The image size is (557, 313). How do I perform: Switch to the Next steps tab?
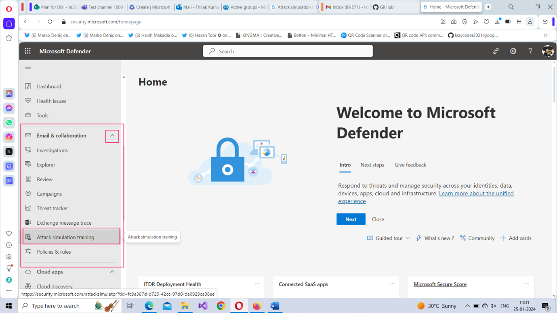372,165
